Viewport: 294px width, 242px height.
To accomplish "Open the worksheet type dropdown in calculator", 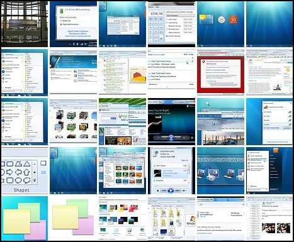I will click(x=180, y=15).
